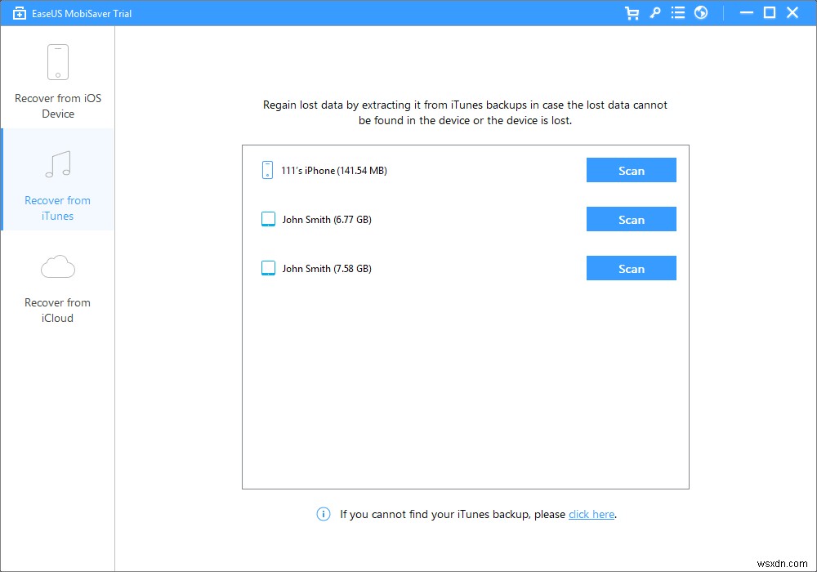Click the info icon near iTunes backup note

coord(323,514)
